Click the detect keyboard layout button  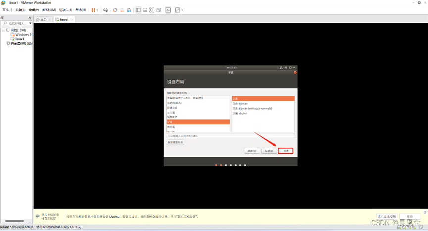click(175, 142)
